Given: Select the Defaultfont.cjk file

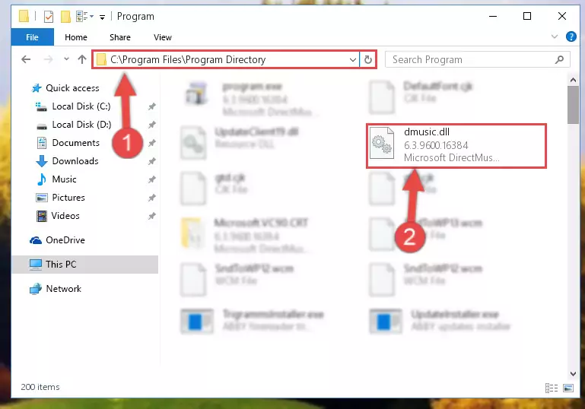Looking at the screenshot, I should [421, 97].
